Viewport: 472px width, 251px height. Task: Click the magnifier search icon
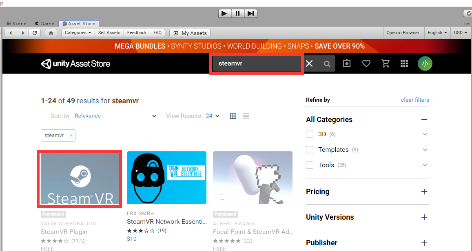coord(327,64)
